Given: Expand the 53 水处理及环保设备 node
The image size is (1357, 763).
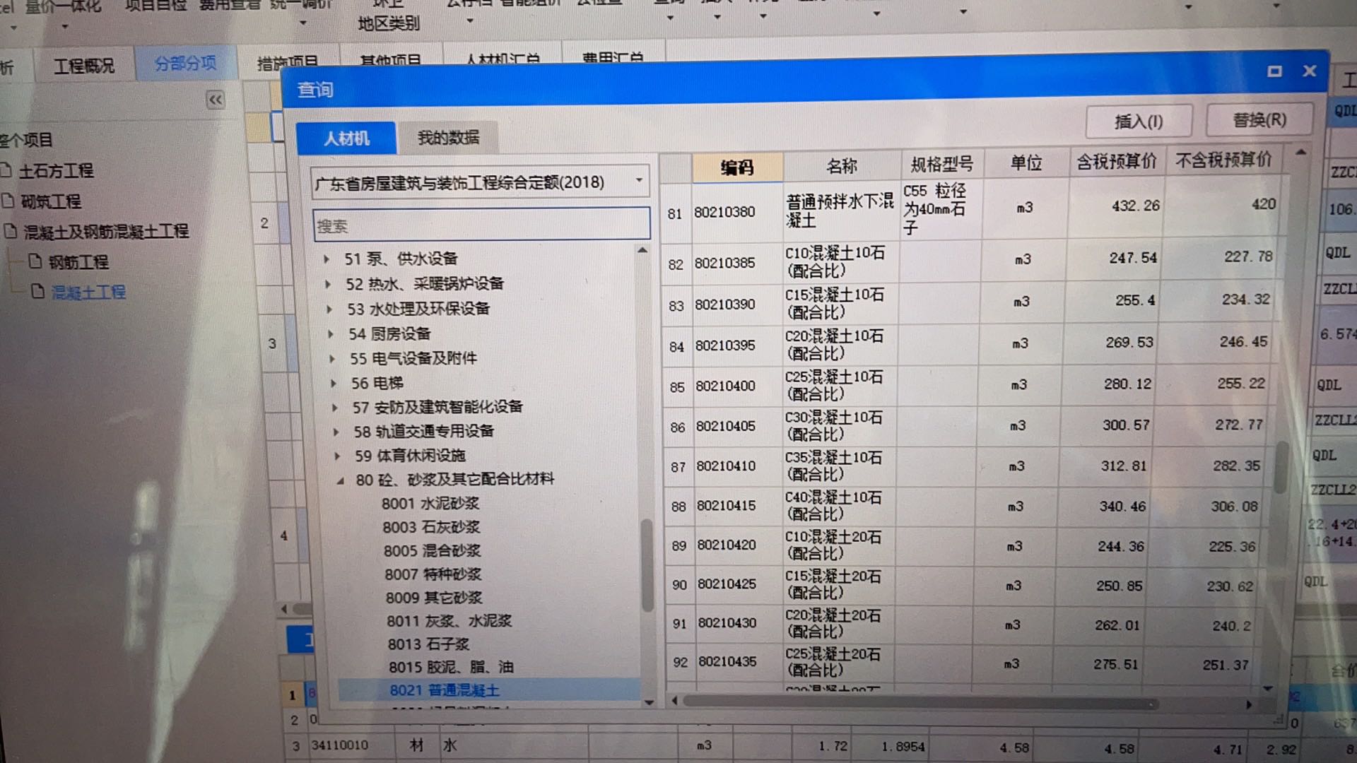Looking at the screenshot, I should click(x=329, y=309).
